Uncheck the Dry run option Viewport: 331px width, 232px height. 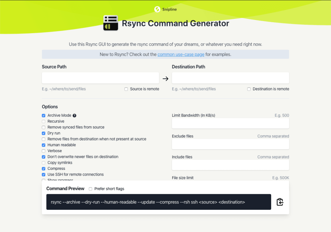[x=44, y=133]
